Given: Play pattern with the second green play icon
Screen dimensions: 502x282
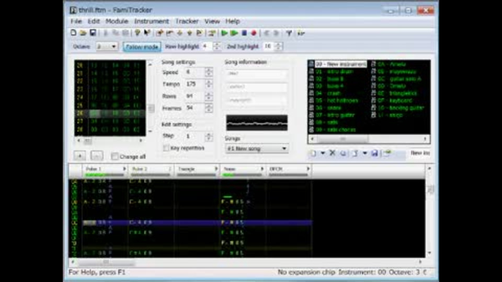Looking at the screenshot, I should point(234,33).
